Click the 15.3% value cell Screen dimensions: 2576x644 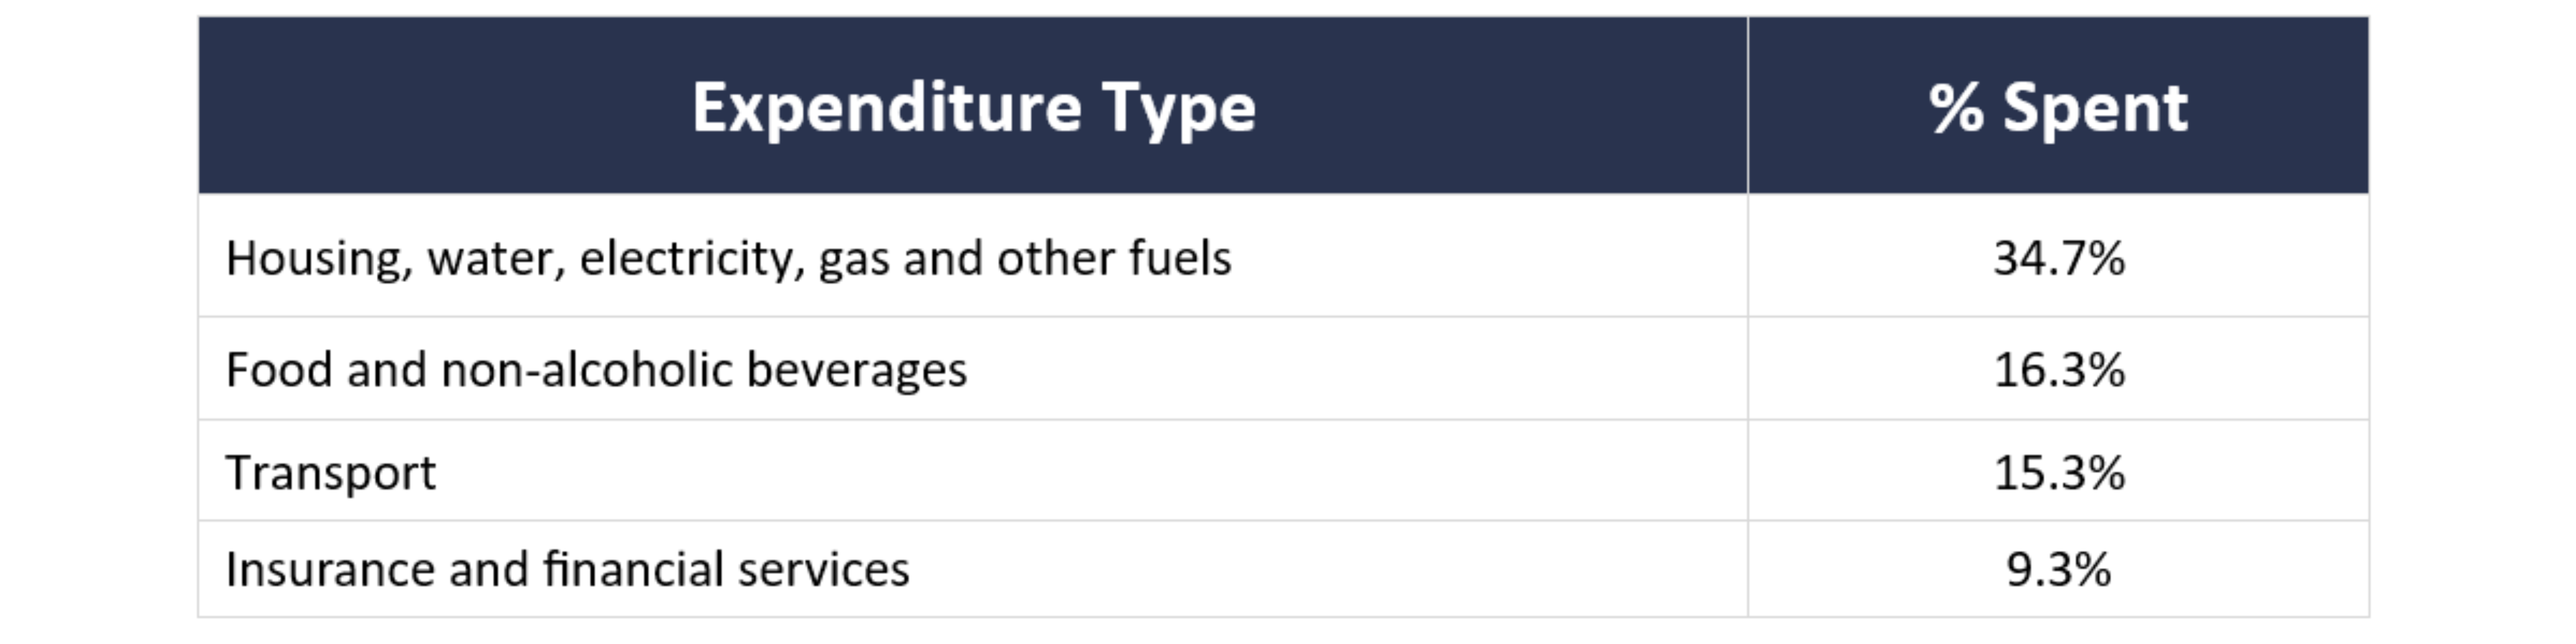pyautogui.click(x=2058, y=471)
